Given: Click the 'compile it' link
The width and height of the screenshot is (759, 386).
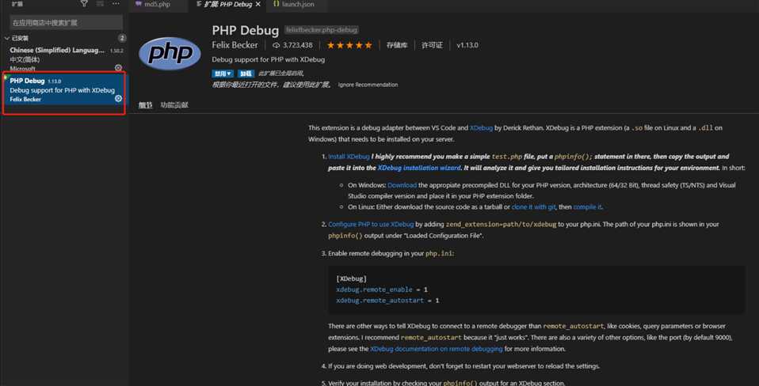Looking at the screenshot, I should tap(587, 207).
